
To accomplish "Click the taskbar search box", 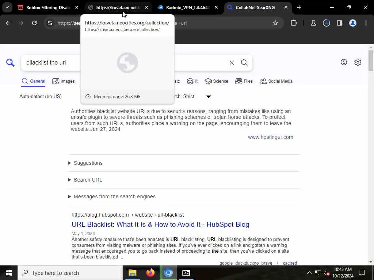I will pos(70,273).
